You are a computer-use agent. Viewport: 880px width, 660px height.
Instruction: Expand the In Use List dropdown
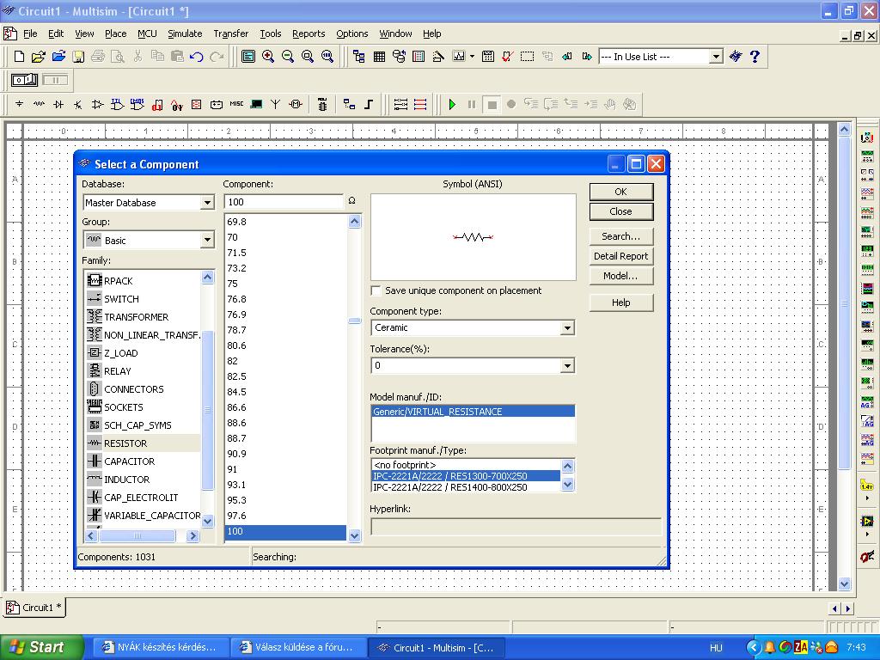pyautogui.click(x=716, y=57)
